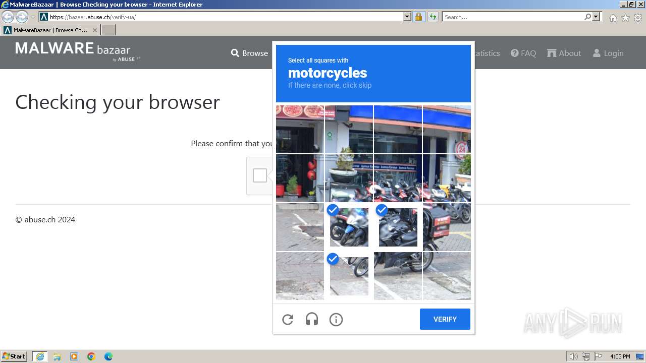Screen dimensions: 646x363
Task: Open the Login navigation link
Action: (608, 53)
